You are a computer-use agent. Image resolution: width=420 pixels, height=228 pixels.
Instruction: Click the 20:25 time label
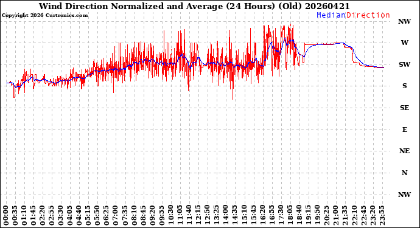tap(327, 215)
